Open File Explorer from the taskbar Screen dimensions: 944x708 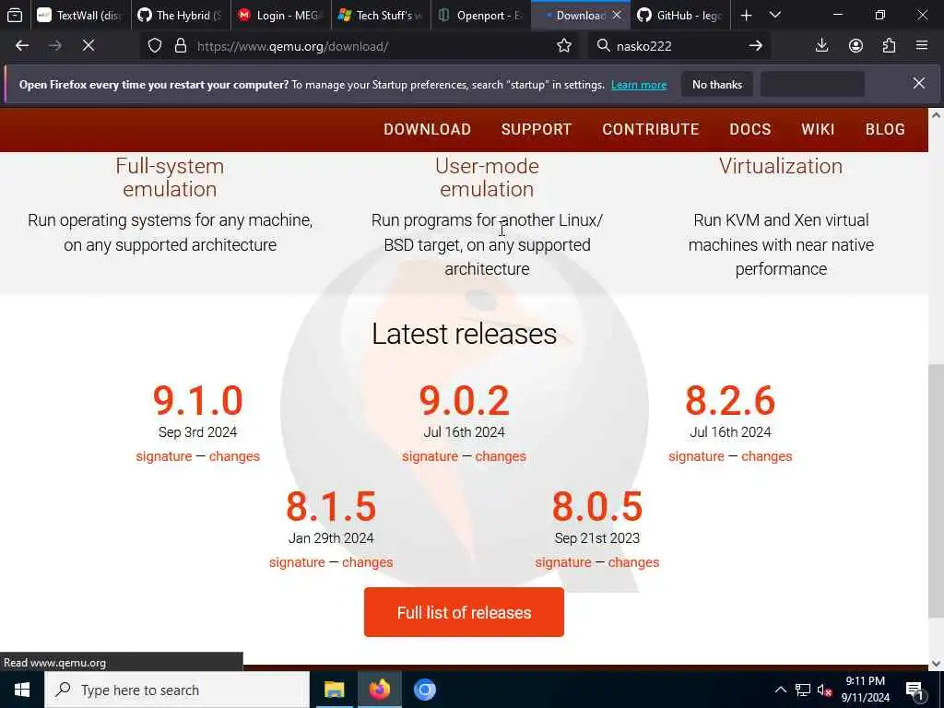[334, 690]
